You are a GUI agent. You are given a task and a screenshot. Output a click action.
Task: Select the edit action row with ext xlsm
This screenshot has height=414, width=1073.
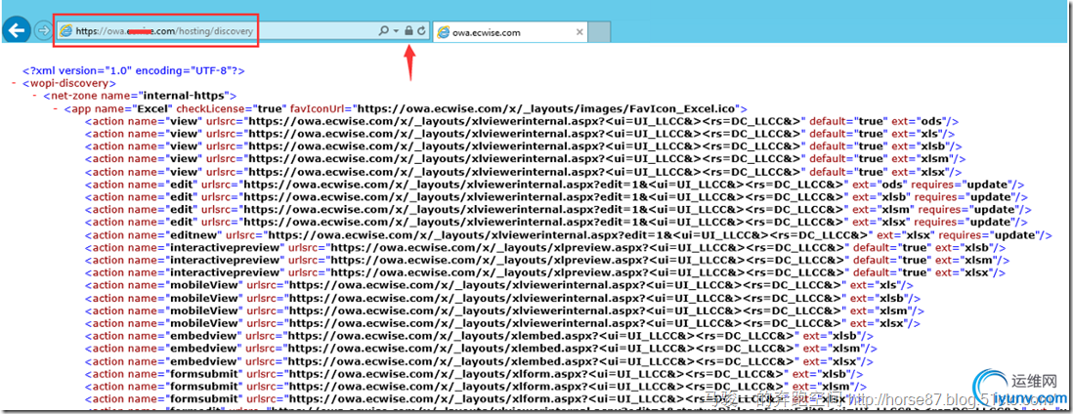(558, 209)
